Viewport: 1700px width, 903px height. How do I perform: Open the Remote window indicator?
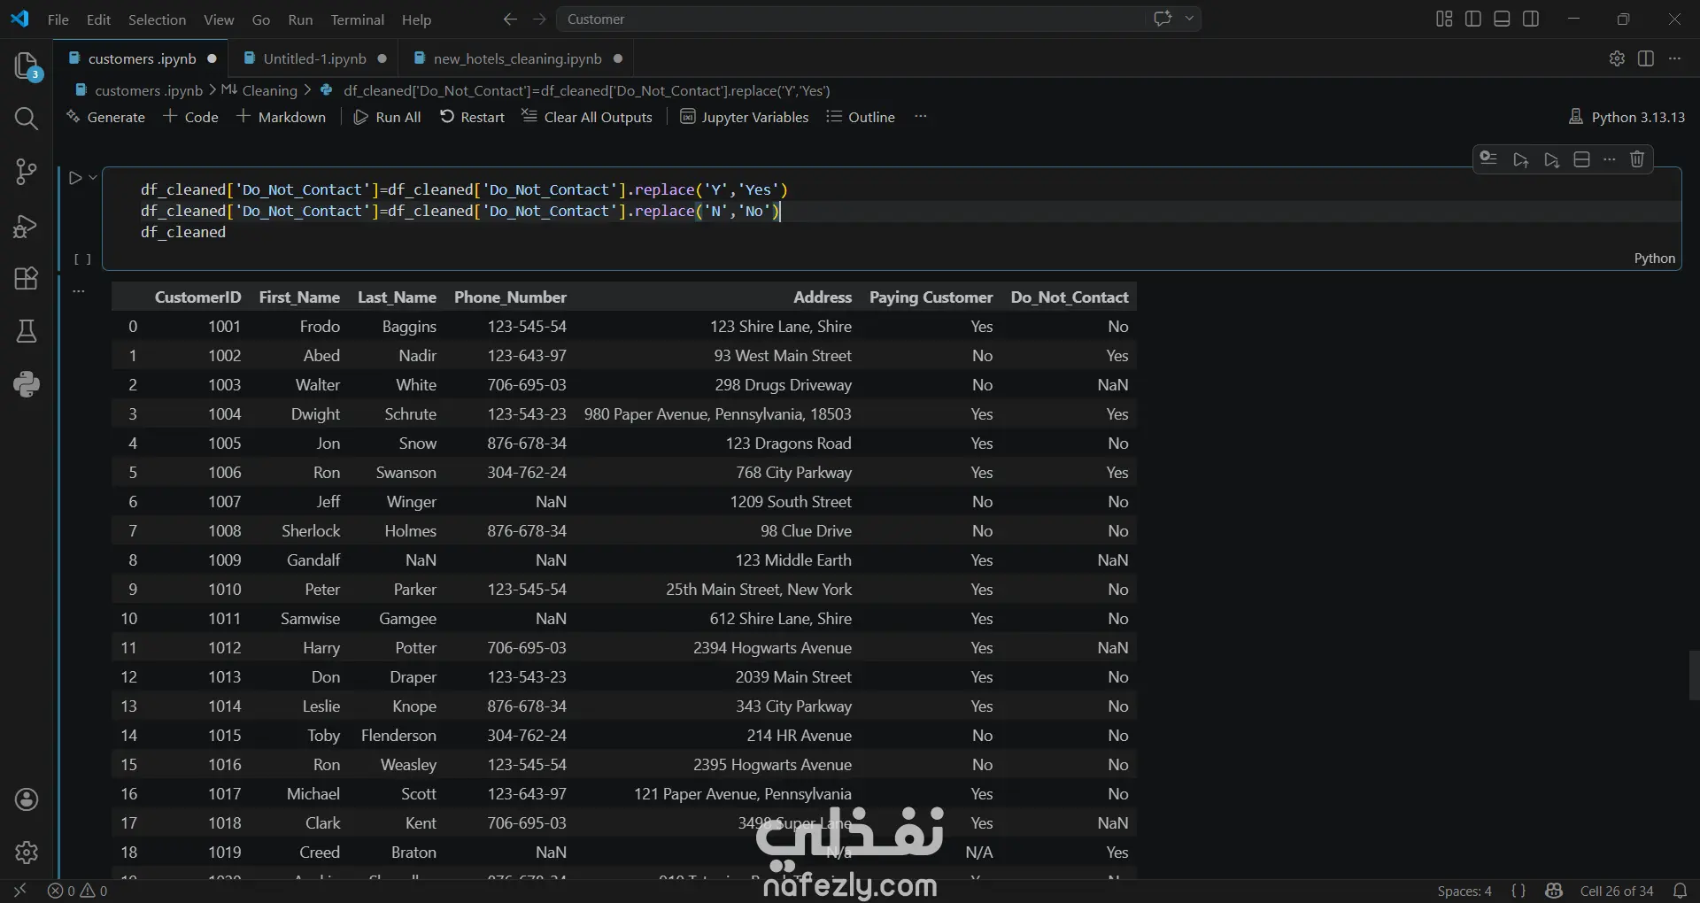[x=19, y=891]
